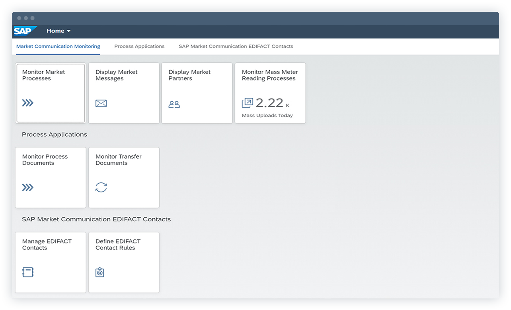Screen dimensions: 511x310
Task: Click the upload icon on Monitor Mass Meter Reading Processes
Action: (x=247, y=102)
